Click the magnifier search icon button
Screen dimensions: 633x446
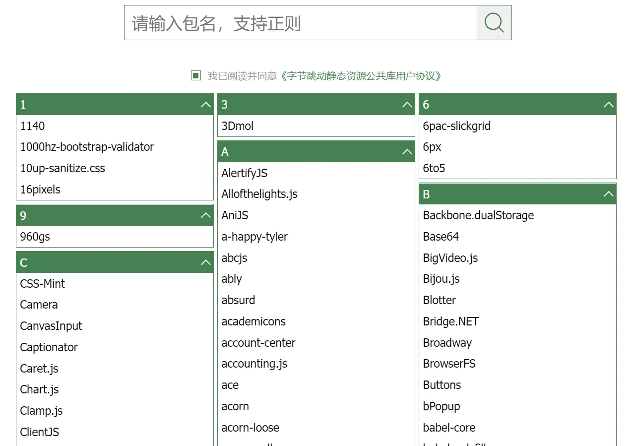pyautogui.click(x=494, y=23)
